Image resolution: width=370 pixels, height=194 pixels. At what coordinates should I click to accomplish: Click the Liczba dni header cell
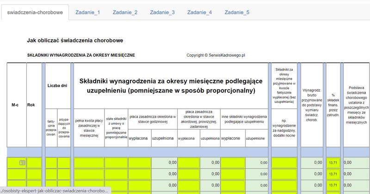[x=57, y=86]
